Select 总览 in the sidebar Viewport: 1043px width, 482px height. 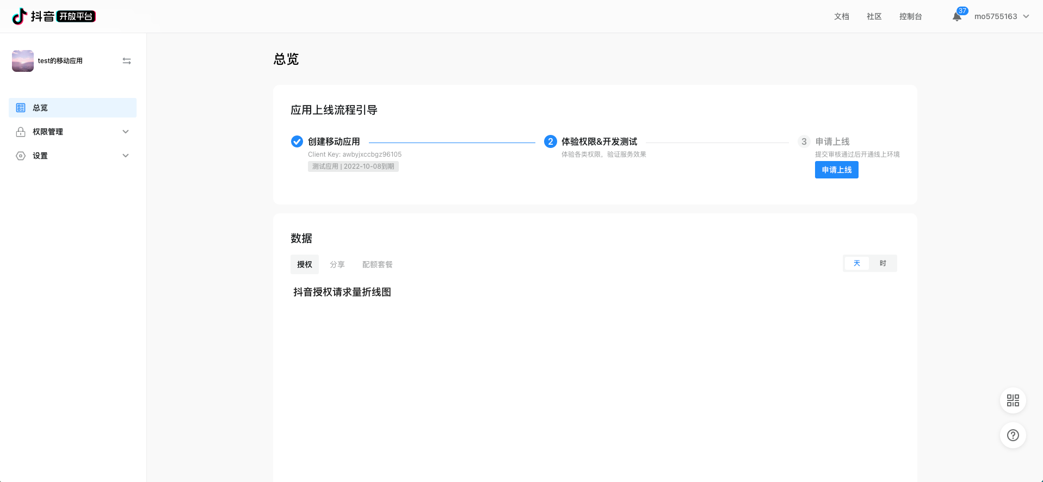pyautogui.click(x=72, y=108)
